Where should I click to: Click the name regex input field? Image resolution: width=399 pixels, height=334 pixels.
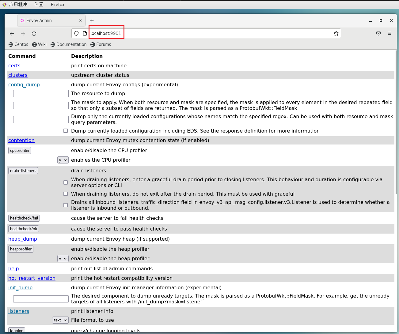click(x=41, y=119)
